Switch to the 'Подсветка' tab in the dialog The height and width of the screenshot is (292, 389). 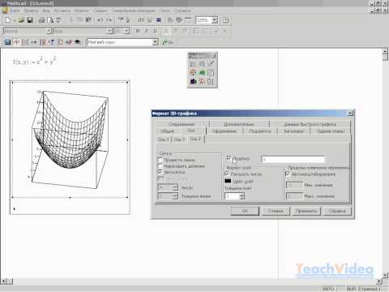tap(260, 131)
